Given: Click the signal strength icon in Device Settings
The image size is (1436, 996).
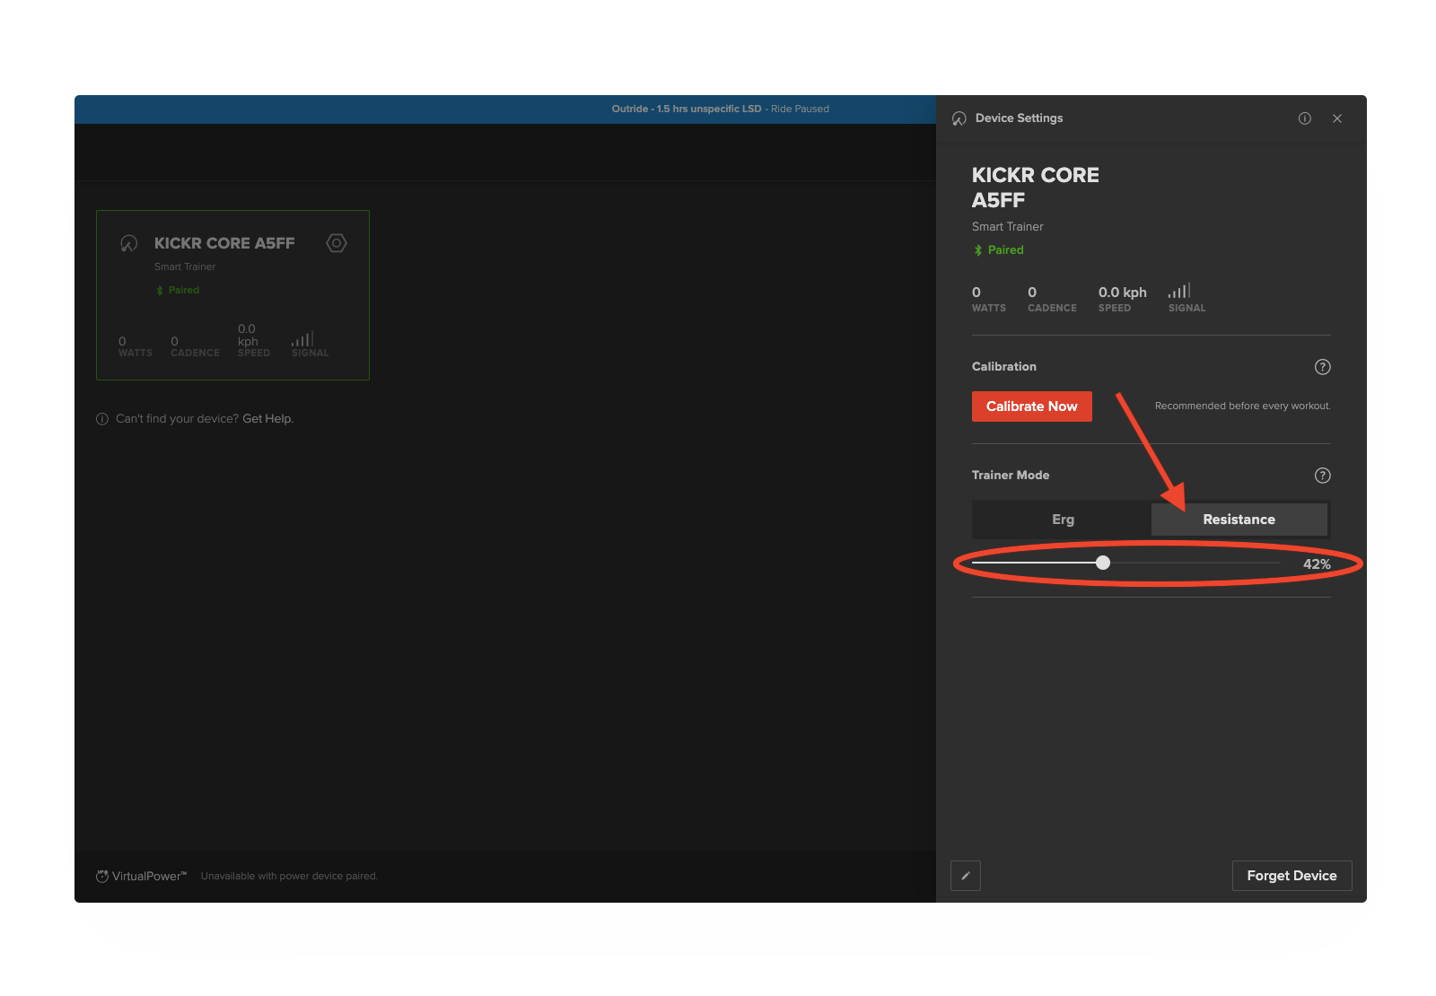Looking at the screenshot, I should click(x=1179, y=291).
